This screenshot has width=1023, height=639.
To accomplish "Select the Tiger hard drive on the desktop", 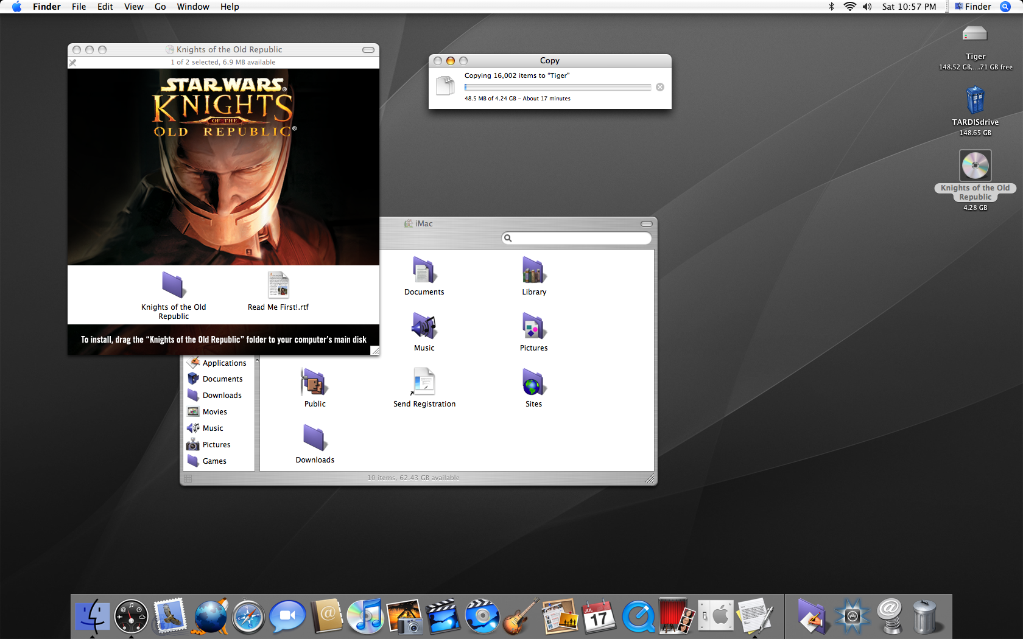I will click(x=975, y=34).
